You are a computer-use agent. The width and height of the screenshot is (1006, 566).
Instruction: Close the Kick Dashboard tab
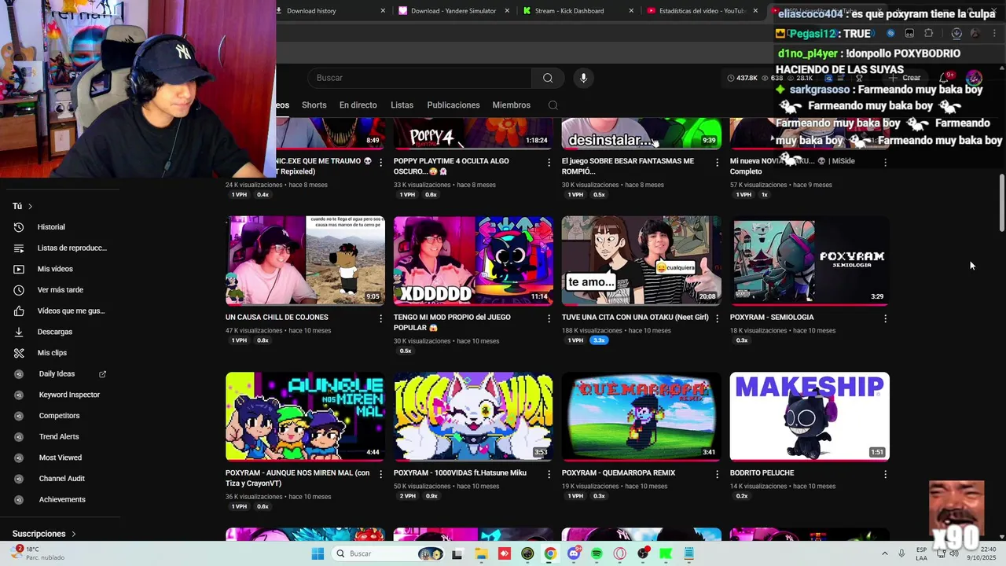coord(631,11)
